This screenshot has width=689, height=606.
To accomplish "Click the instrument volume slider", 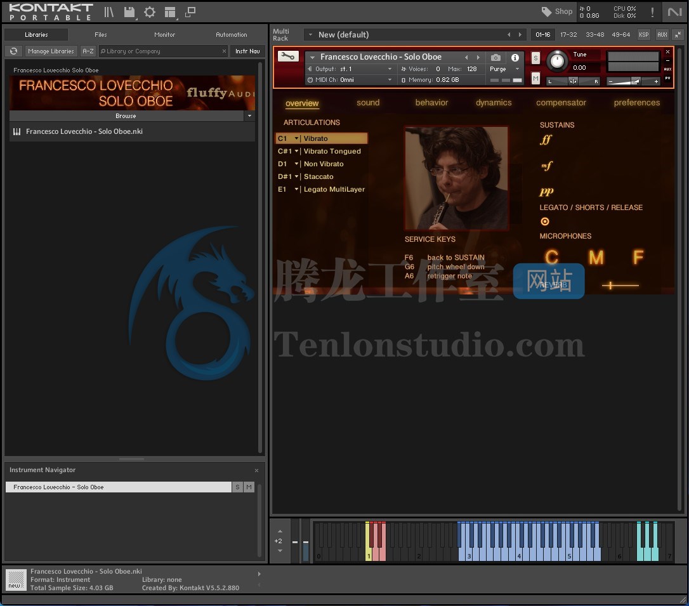I will click(x=633, y=81).
